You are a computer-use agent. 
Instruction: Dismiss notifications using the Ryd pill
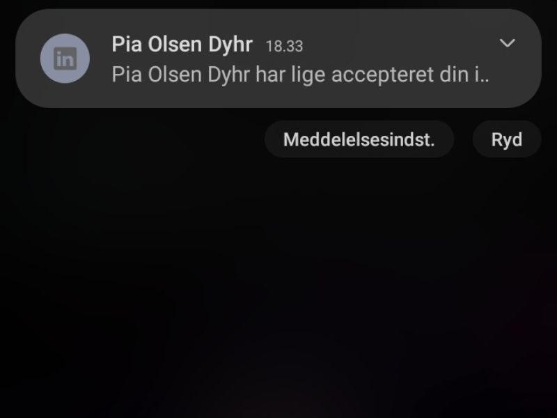[x=507, y=139]
